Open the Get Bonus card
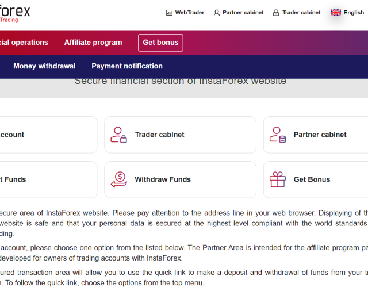The width and height of the screenshot is (368, 291). click(316, 179)
